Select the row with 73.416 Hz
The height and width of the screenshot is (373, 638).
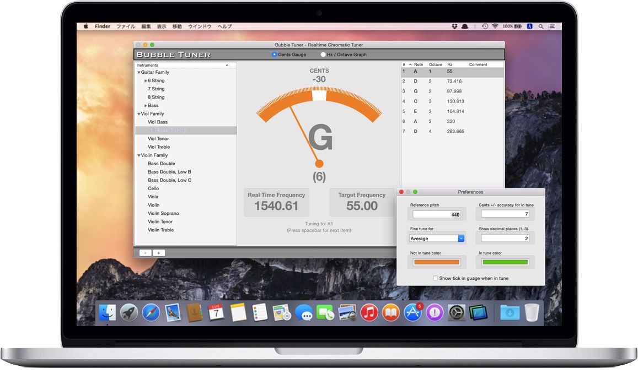453,82
